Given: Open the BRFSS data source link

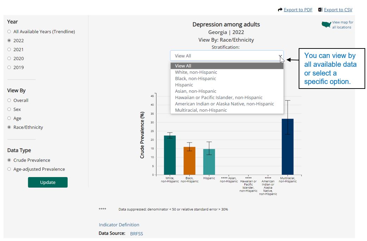Looking at the screenshot, I should tap(137, 234).
